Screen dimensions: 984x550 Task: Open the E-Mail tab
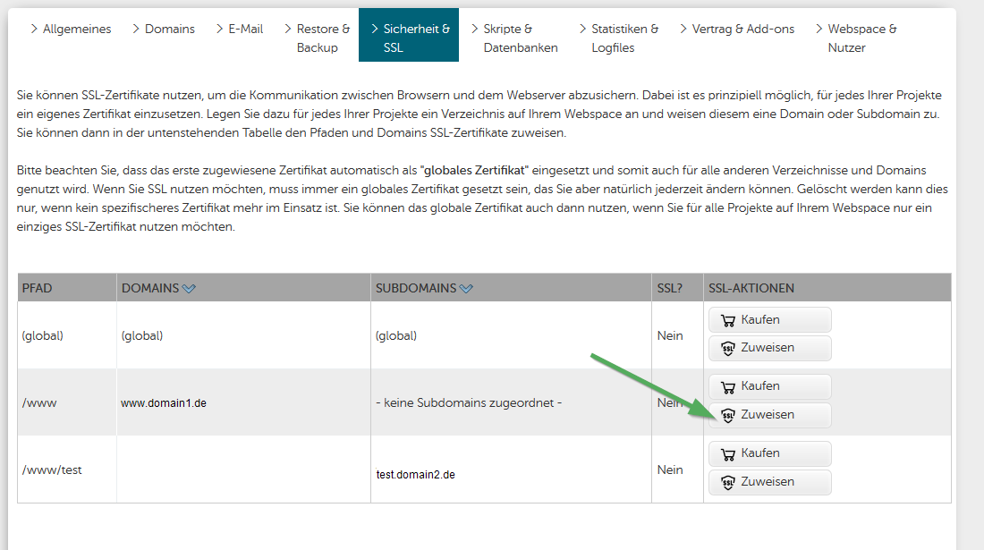click(x=239, y=29)
